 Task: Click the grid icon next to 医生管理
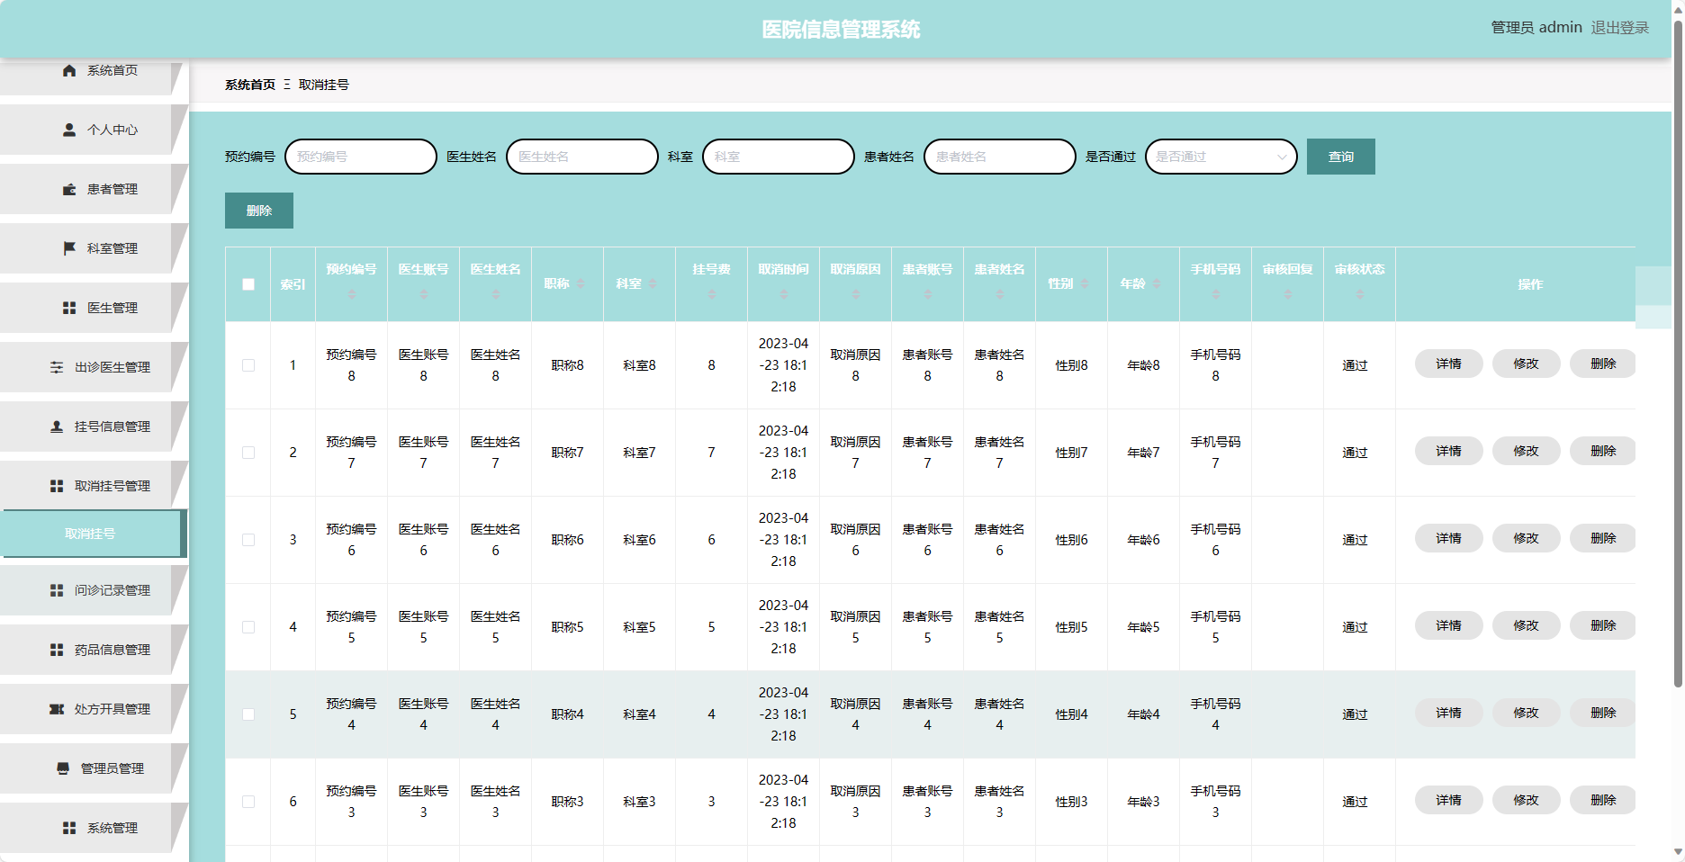pos(69,308)
